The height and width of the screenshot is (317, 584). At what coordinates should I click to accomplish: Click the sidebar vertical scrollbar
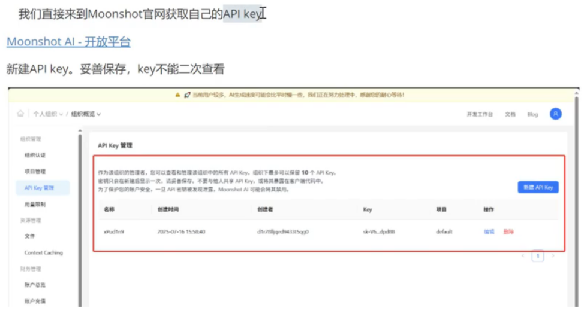(80, 220)
